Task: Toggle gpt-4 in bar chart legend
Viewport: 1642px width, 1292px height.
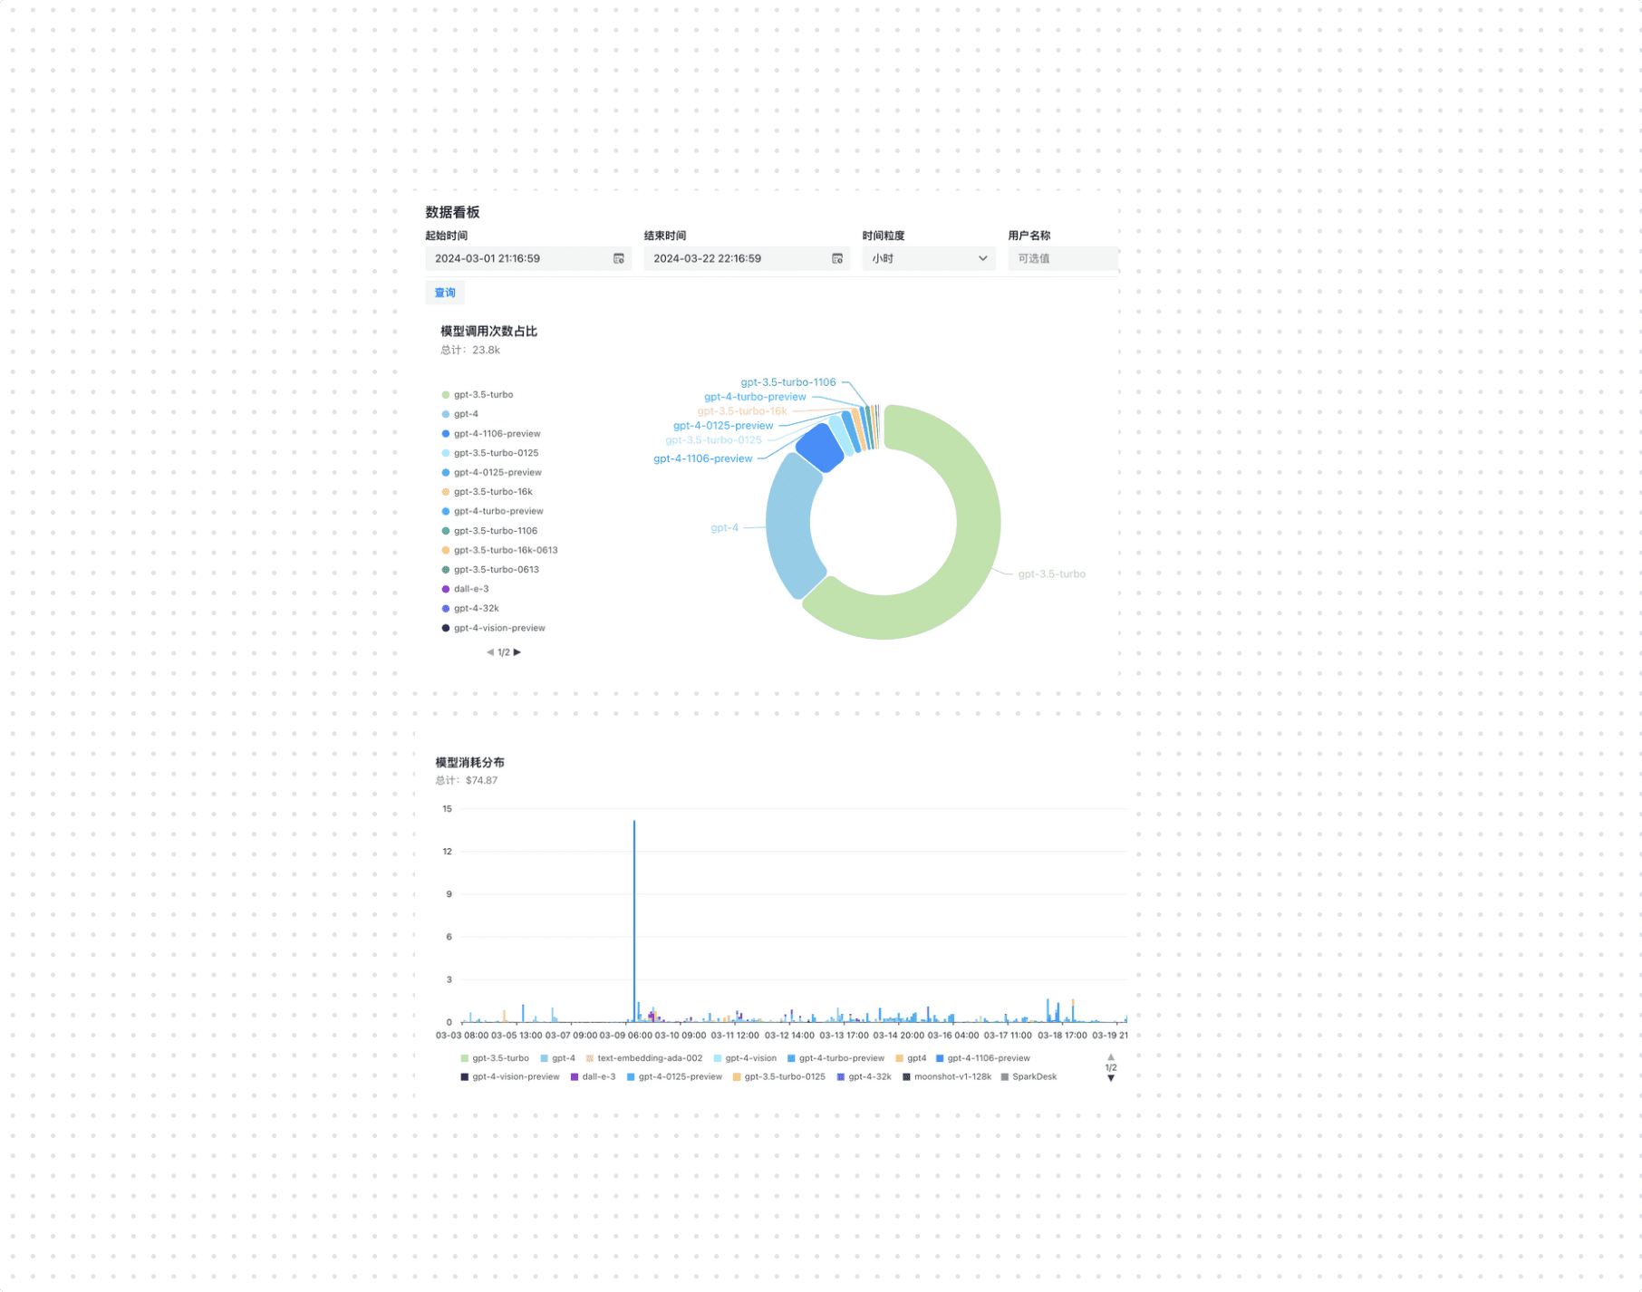Action: point(558,1058)
